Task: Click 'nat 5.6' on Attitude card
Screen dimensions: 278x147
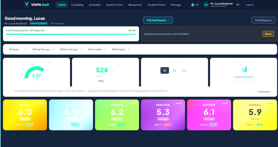Action: (204, 125)
